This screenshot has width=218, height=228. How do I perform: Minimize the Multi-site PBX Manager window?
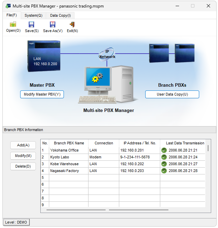coord(177,6)
